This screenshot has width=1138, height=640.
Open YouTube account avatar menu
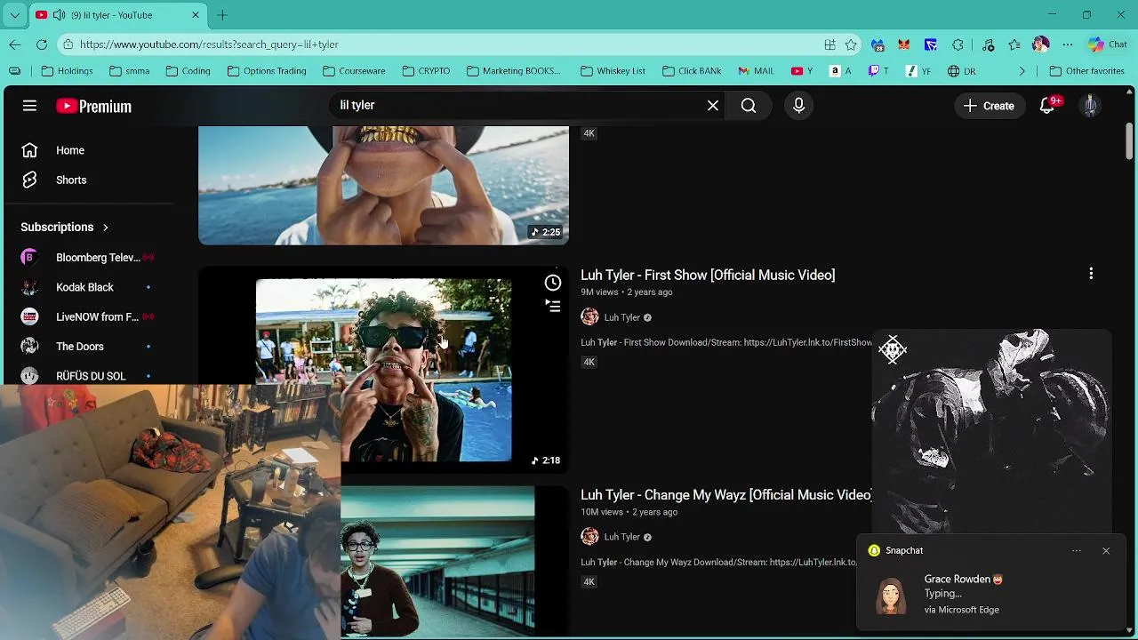tap(1090, 106)
